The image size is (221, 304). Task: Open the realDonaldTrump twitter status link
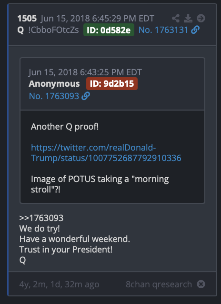pyautogui.click(x=106, y=153)
